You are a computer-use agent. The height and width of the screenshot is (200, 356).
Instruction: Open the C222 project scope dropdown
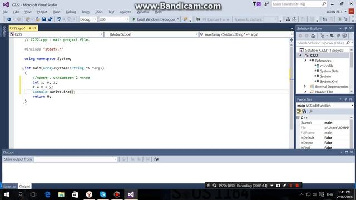(x=56, y=34)
